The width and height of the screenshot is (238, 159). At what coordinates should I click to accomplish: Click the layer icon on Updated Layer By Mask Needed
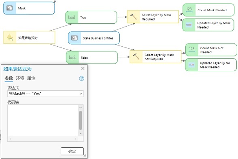point(189,25)
